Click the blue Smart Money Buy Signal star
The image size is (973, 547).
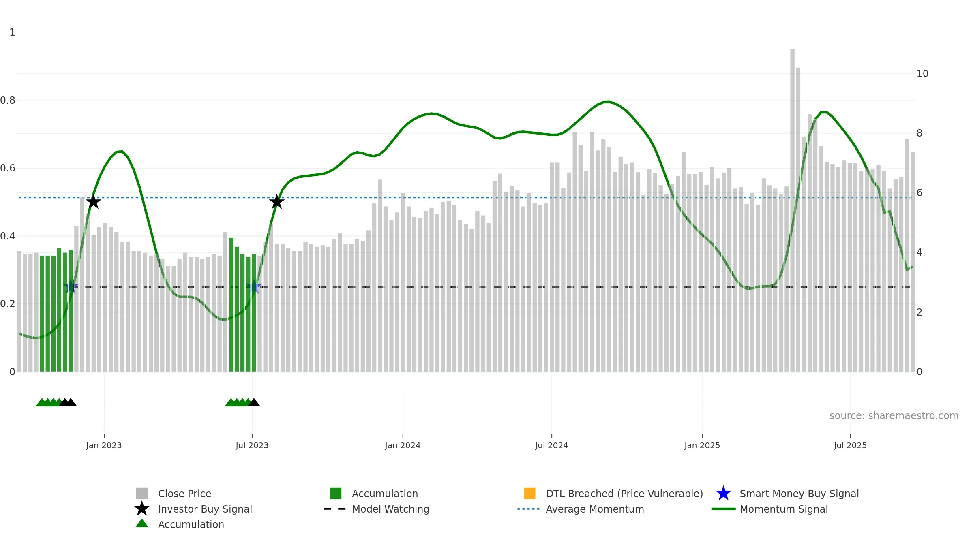pyautogui.click(x=723, y=494)
